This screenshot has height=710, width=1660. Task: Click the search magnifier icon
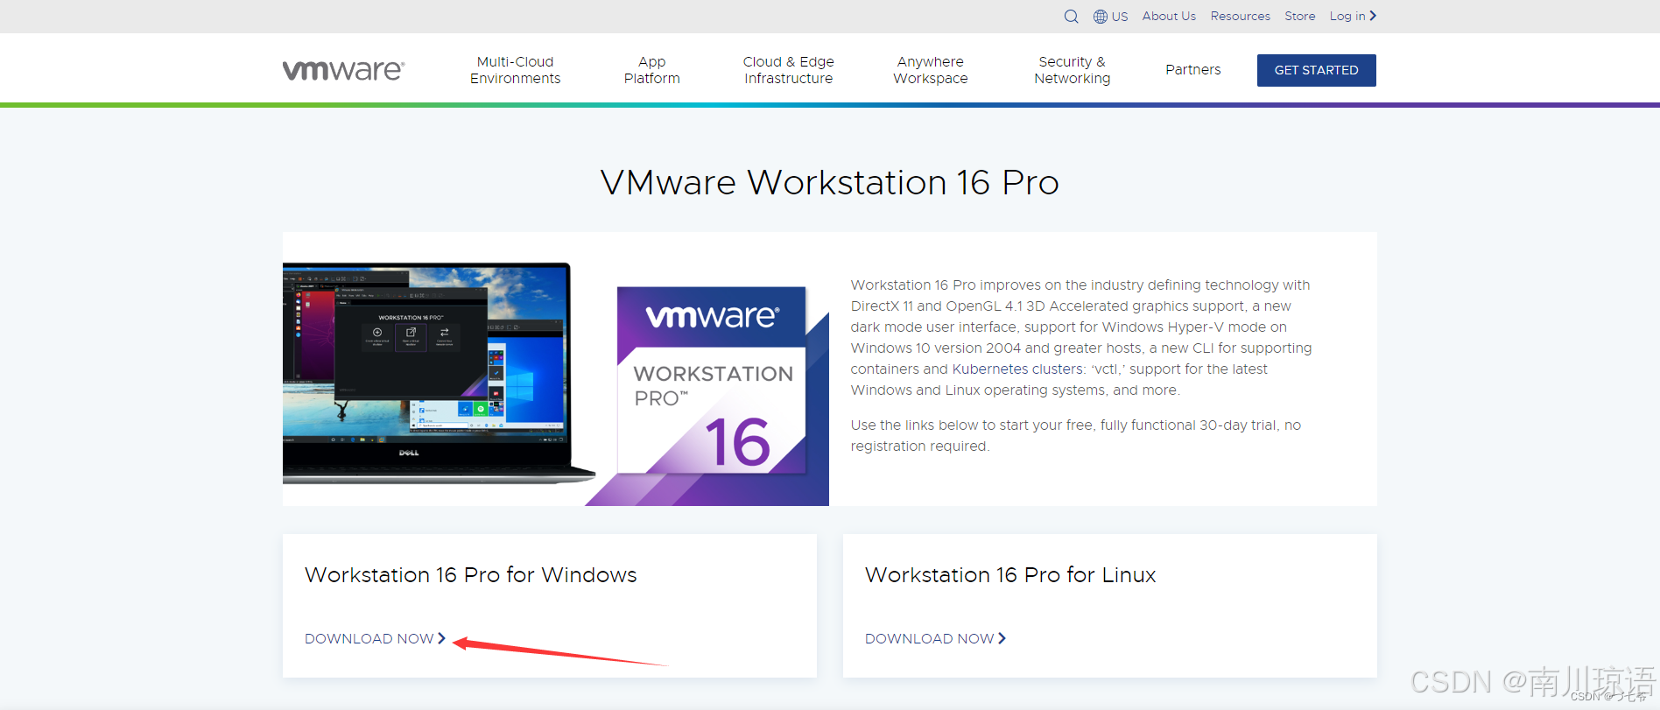coord(1071,17)
